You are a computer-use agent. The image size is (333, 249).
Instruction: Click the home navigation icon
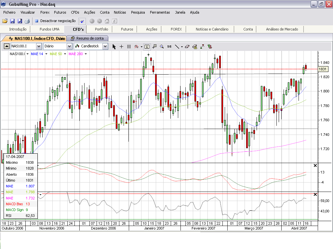click(107, 21)
